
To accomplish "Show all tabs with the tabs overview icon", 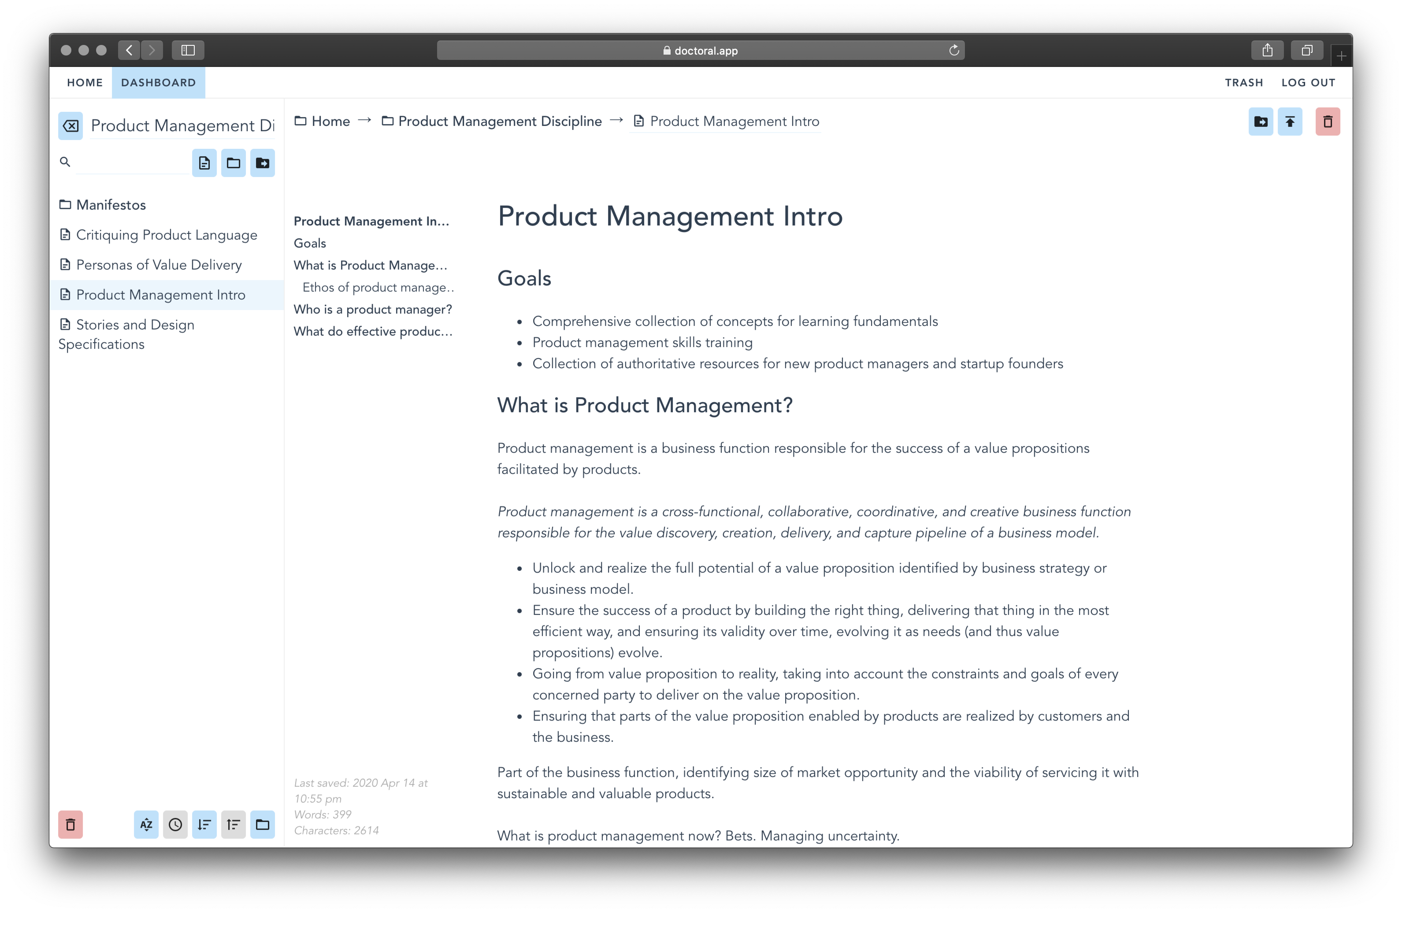I will (1307, 50).
